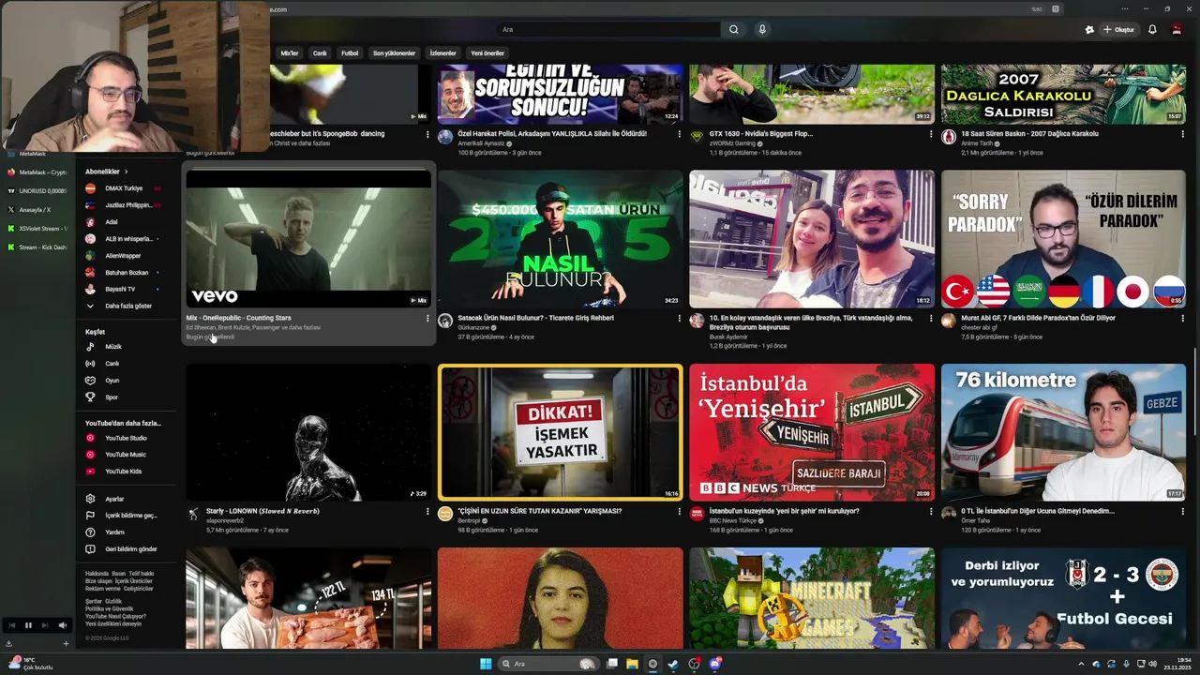Screen dimensions: 1200x675
Task: Click the YouTube search magnifier button
Action: coord(734,29)
